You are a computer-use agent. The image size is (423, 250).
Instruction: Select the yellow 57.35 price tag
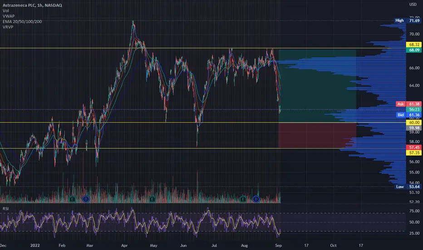pos(414,153)
